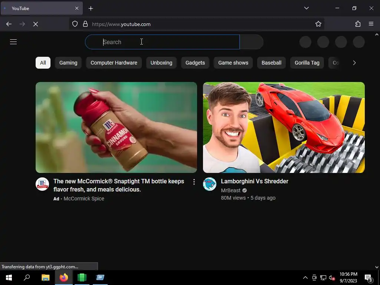Close the YouTube tab
380x285 pixels.
[x=76, y=8]
